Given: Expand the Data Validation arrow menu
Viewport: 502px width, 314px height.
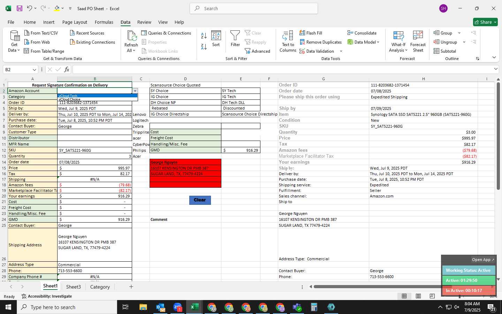Looking at the screenshot, I should pos(341,51).
